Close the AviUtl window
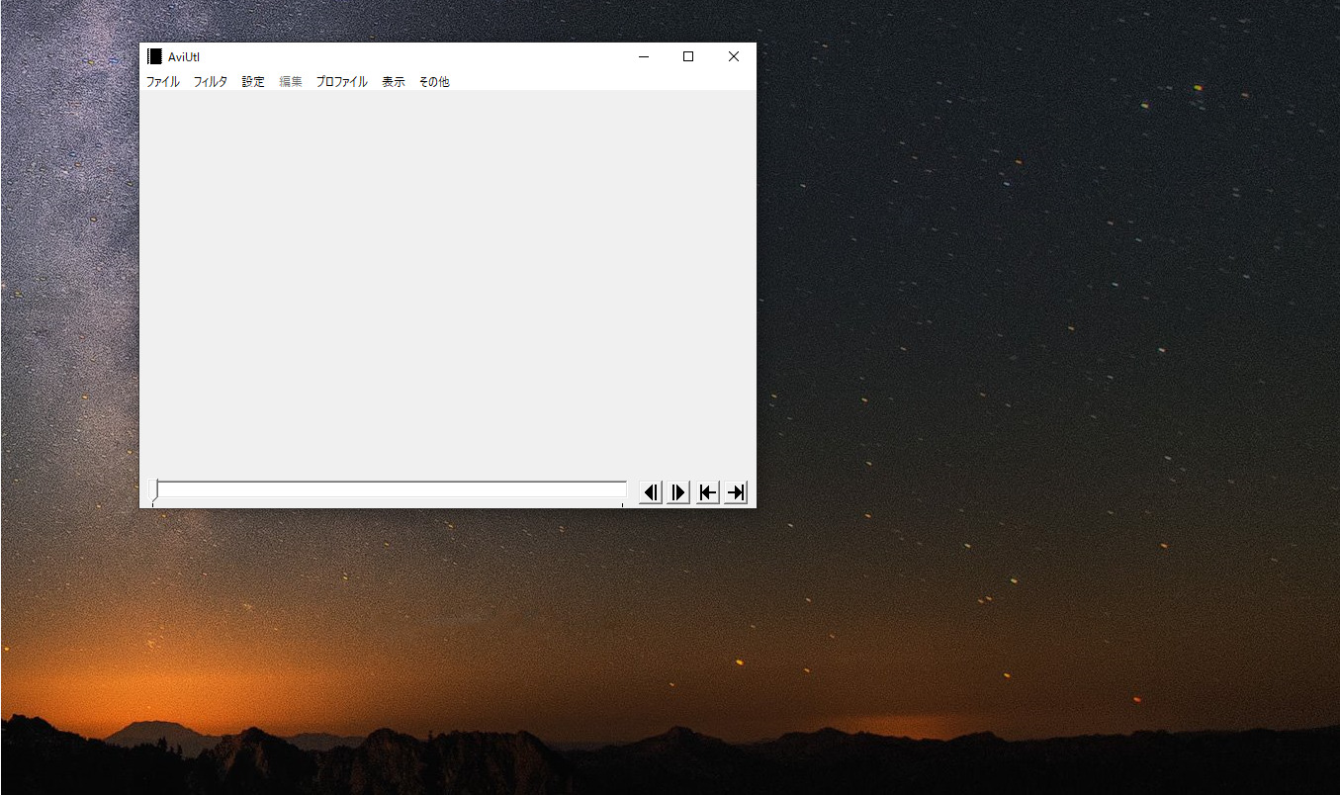 pyautogui.click(x=734, y=56)
